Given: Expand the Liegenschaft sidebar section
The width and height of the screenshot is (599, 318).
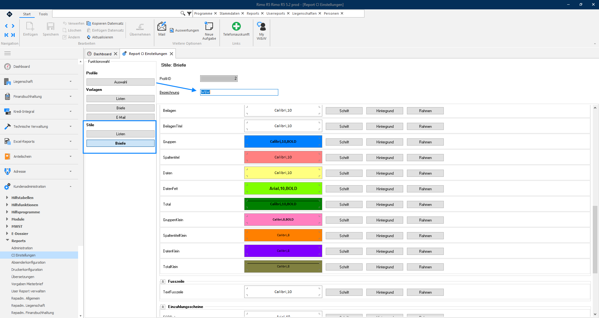Looking at the screenshot, I should click(x=39, y=82).
